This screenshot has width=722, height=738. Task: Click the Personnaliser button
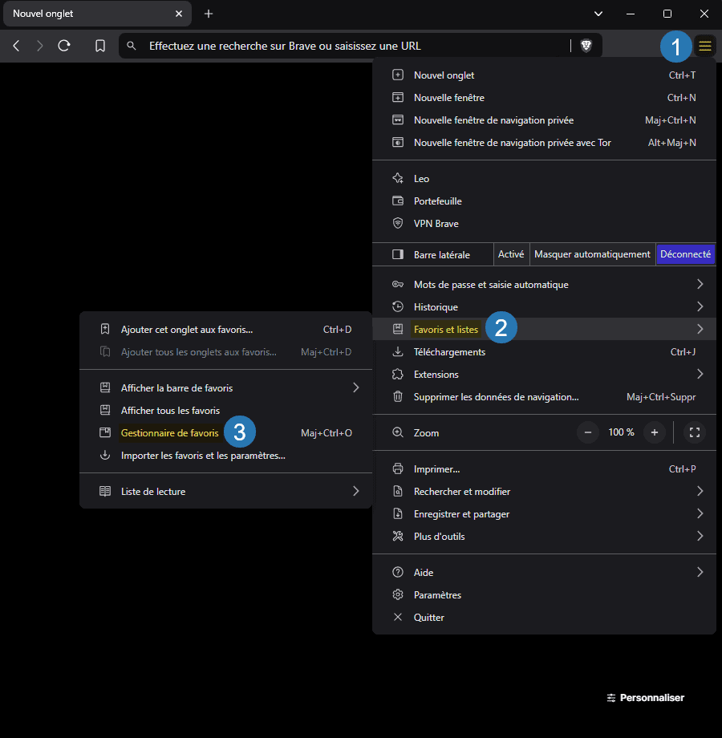(645, 697)
